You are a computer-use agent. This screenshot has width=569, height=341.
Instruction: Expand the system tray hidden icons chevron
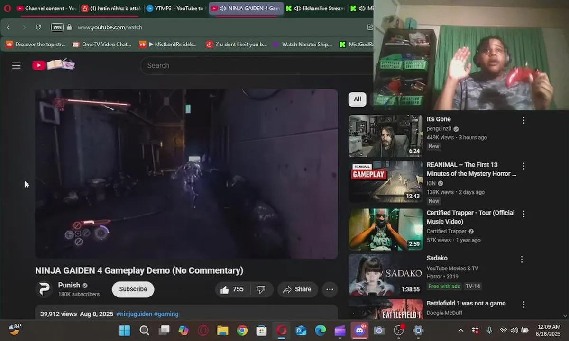[461, 330]
